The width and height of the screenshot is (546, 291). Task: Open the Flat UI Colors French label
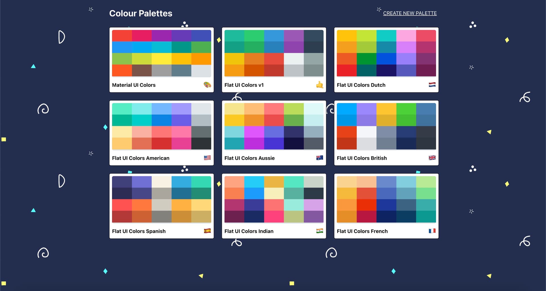(x=362, y=231)
